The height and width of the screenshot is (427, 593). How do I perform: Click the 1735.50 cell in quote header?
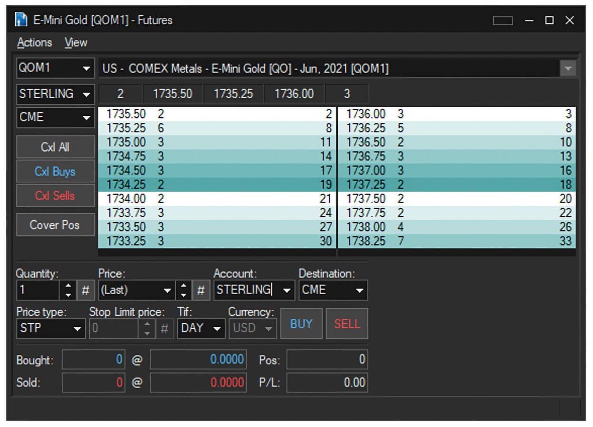click(172, 94)
